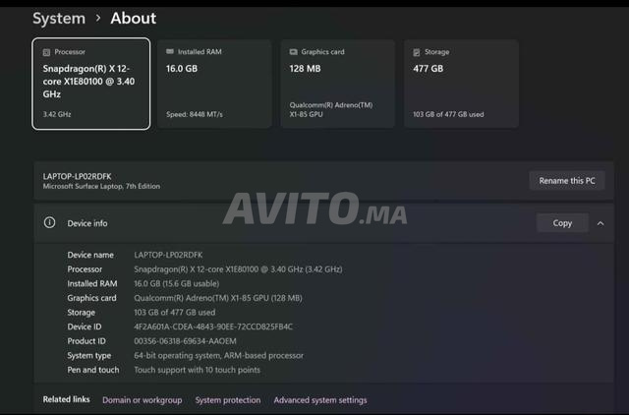Click the Device info circle icon
629x415 pixels.
[49, 223]
